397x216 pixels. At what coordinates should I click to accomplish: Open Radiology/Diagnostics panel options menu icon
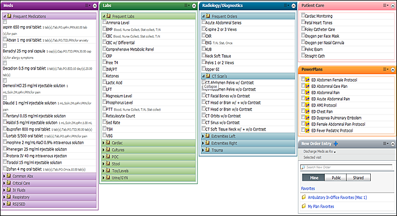tap(287, 5)
